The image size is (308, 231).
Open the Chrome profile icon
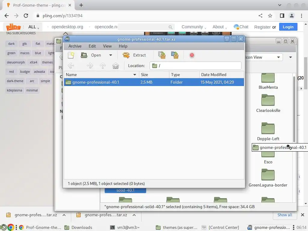tap(292, 16)
